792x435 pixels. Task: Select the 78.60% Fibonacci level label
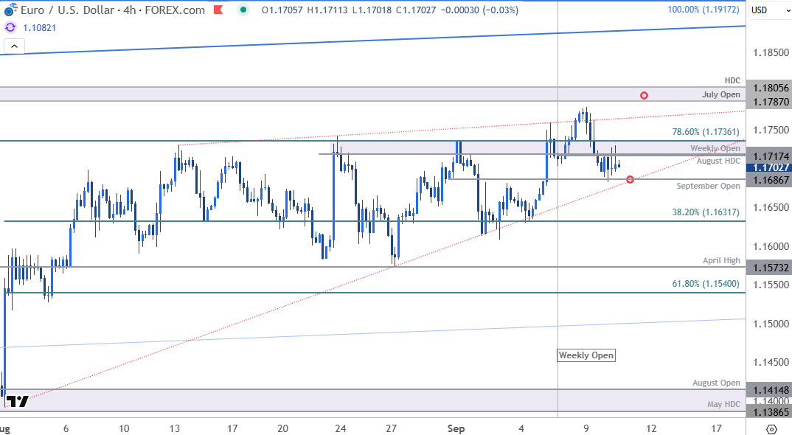706,132
